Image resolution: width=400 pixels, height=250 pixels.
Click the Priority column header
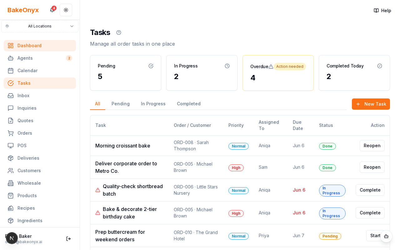click(x=236, y=125)
